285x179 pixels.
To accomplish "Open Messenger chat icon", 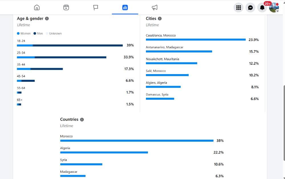I will click(x=250, y=8).
